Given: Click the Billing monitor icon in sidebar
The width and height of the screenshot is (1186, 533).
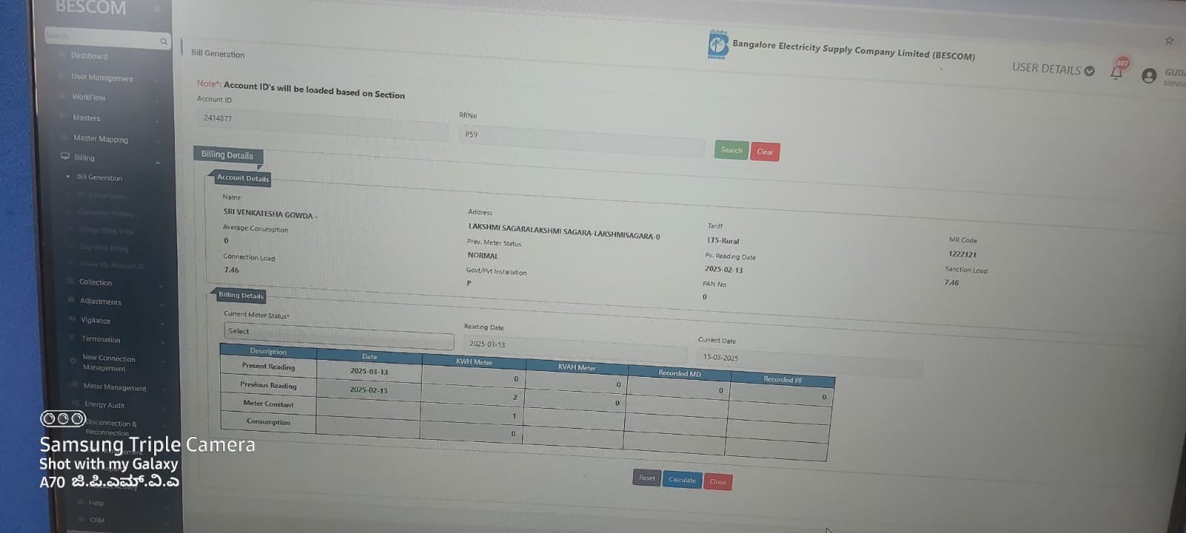Looking at the screenshot, I should click(65, 156).
